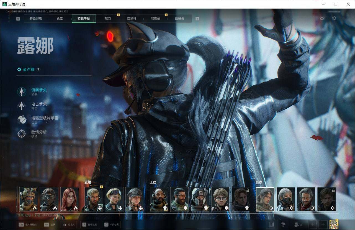The image size is (355, 230).
Task: Select the bald bearded engineer operator
Action: click(x=159, y=199)
